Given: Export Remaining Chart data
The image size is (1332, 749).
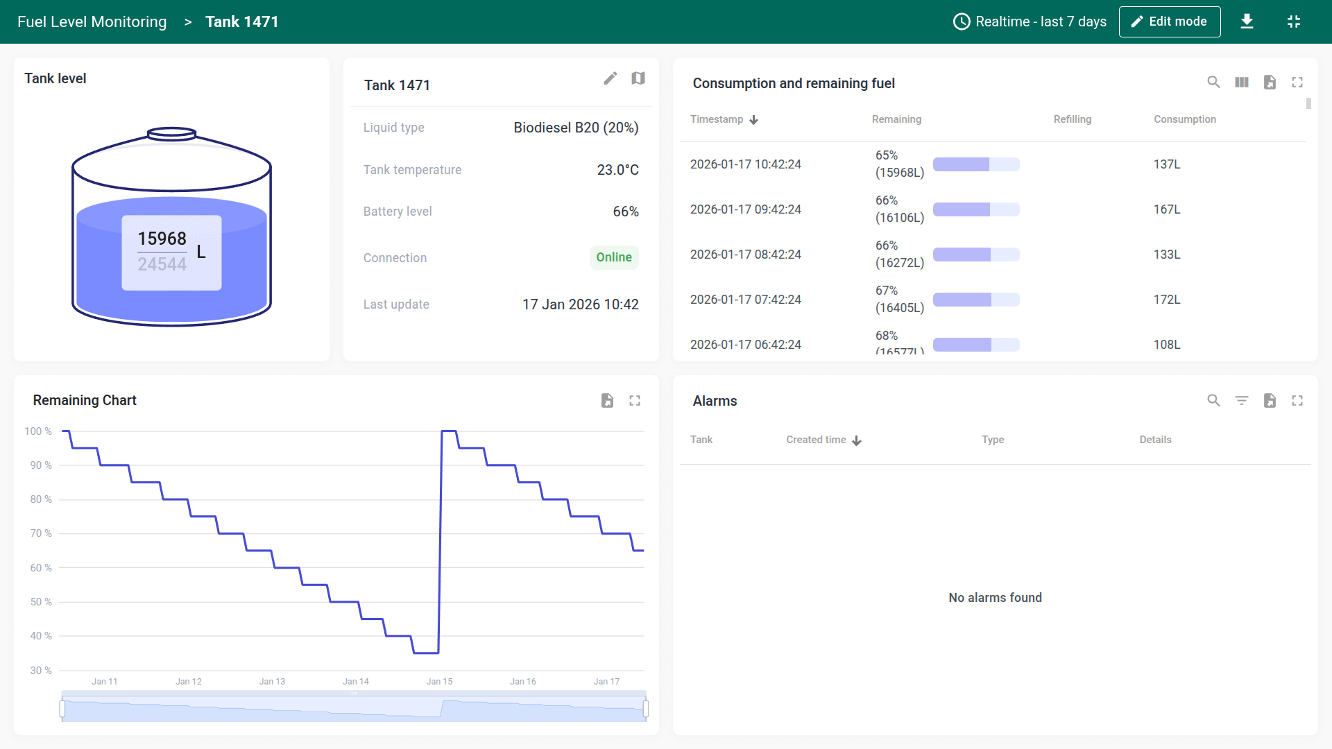Looking at the screenshot, I should 607,400.
